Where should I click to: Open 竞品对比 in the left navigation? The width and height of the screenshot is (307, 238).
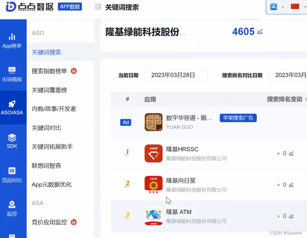pos(12,175)
